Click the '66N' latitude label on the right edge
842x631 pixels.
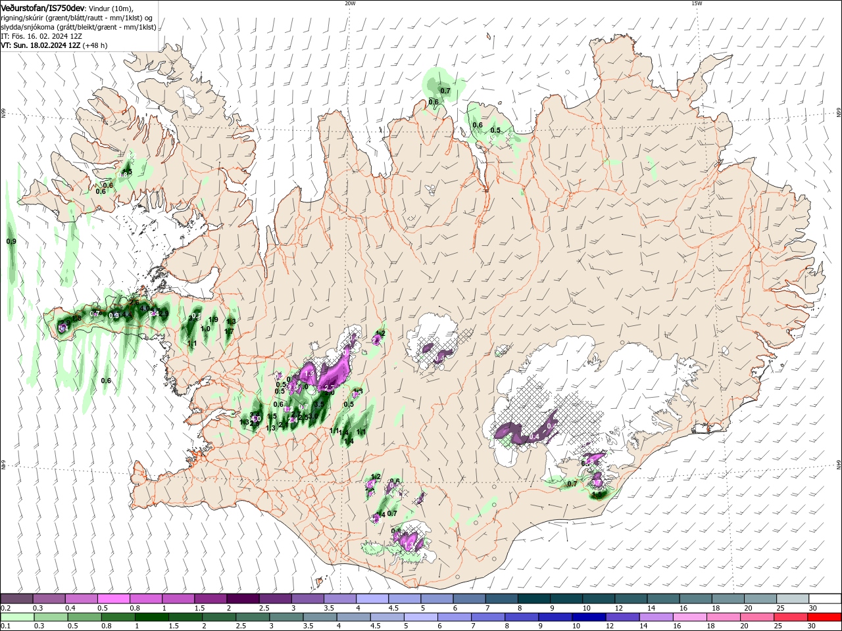pos(839,113)
